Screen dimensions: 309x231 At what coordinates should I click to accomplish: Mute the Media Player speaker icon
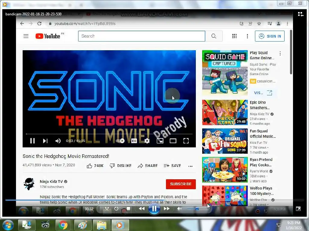click(179, 209)
